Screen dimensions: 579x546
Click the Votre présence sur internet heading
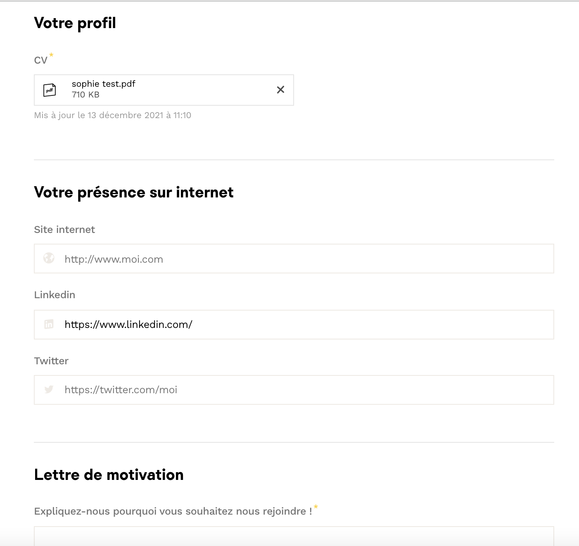[133, 192]
